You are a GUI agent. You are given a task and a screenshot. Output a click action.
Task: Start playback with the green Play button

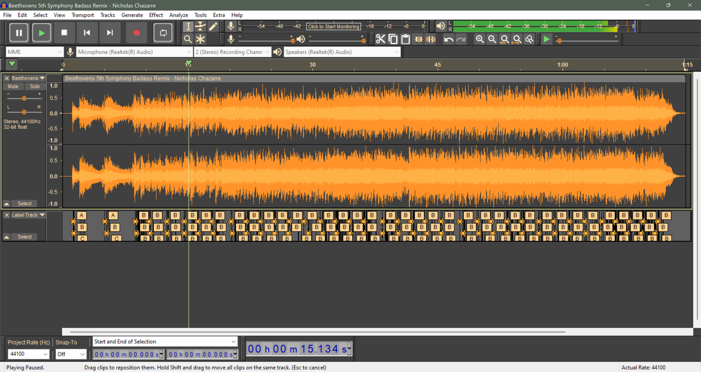[42, 33]
